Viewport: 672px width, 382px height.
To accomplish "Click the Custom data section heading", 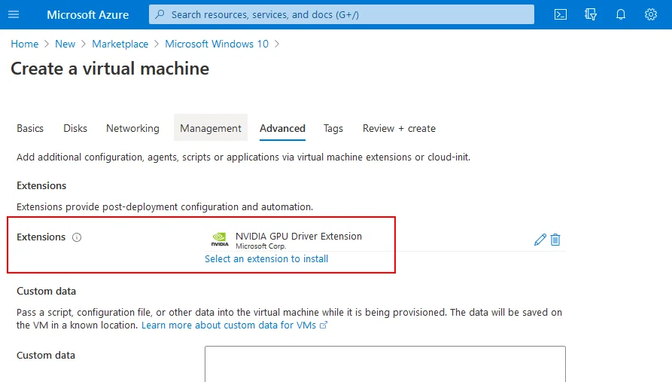I will pos(47,291).
